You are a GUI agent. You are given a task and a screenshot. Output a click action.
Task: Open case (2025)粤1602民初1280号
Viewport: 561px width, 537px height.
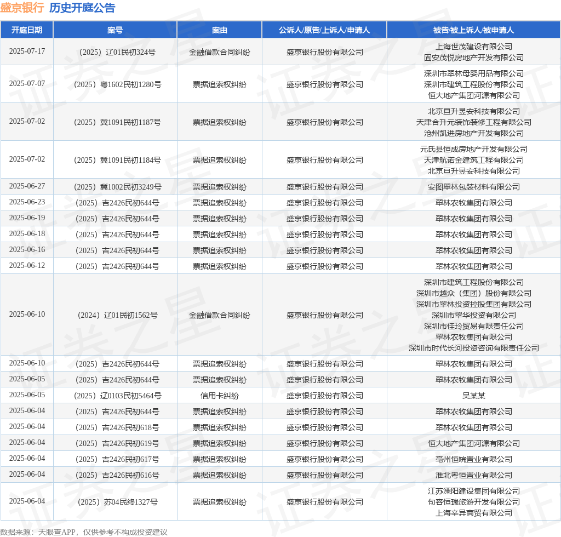click(115, 84)
